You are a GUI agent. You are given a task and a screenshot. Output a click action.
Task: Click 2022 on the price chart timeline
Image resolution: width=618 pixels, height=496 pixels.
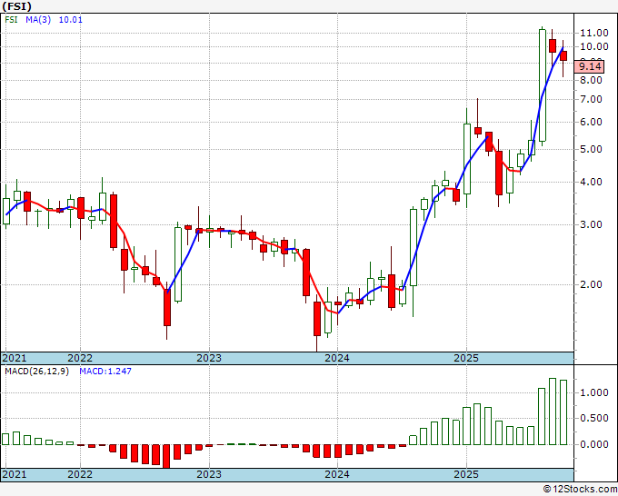click(x=80, y=358)
